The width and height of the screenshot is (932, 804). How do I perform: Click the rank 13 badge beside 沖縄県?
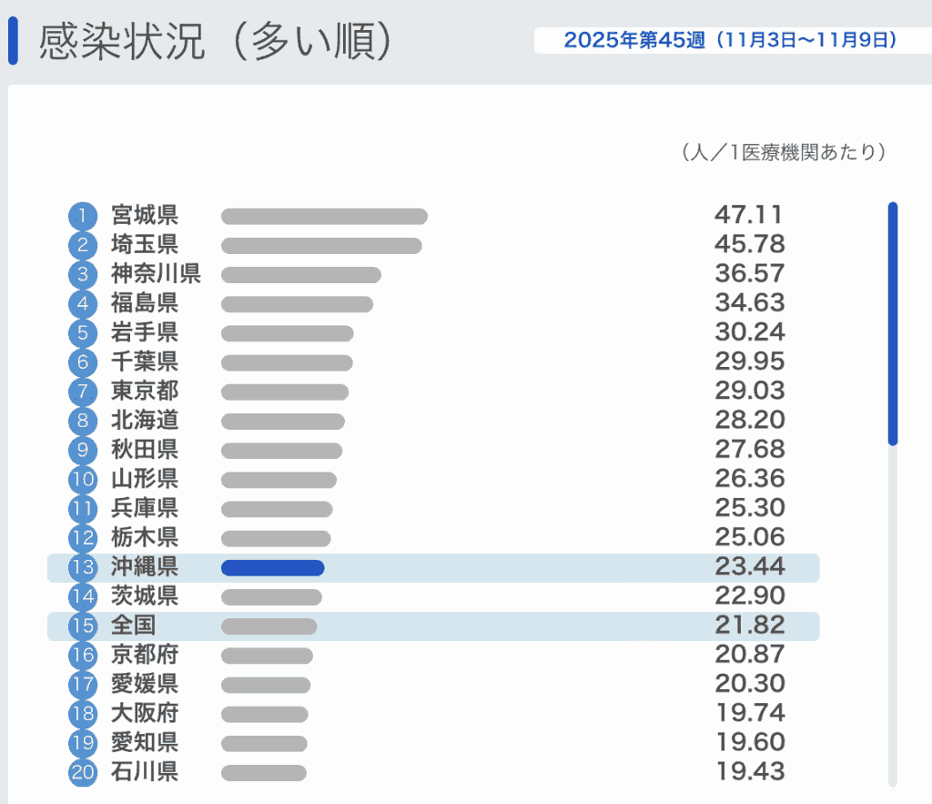(82, 567)
